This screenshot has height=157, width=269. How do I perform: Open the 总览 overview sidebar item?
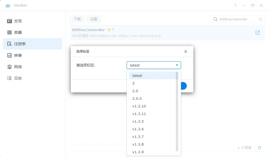33,21
